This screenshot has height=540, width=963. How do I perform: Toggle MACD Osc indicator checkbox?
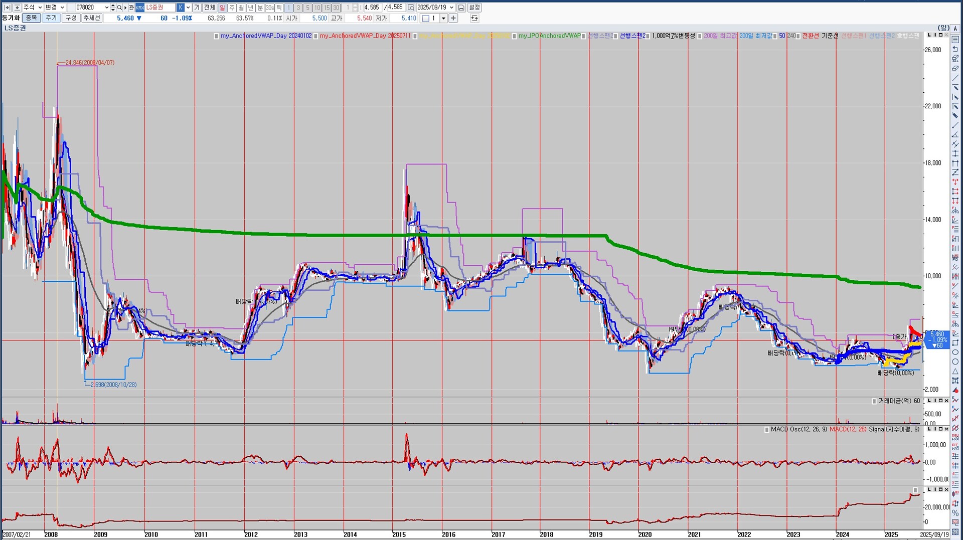(x=766, y=430)
